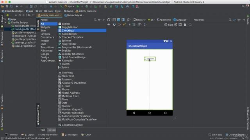The width and height of the screenshot is (250, 140).
Task: Open the Messages tool window
Action: 70,135
